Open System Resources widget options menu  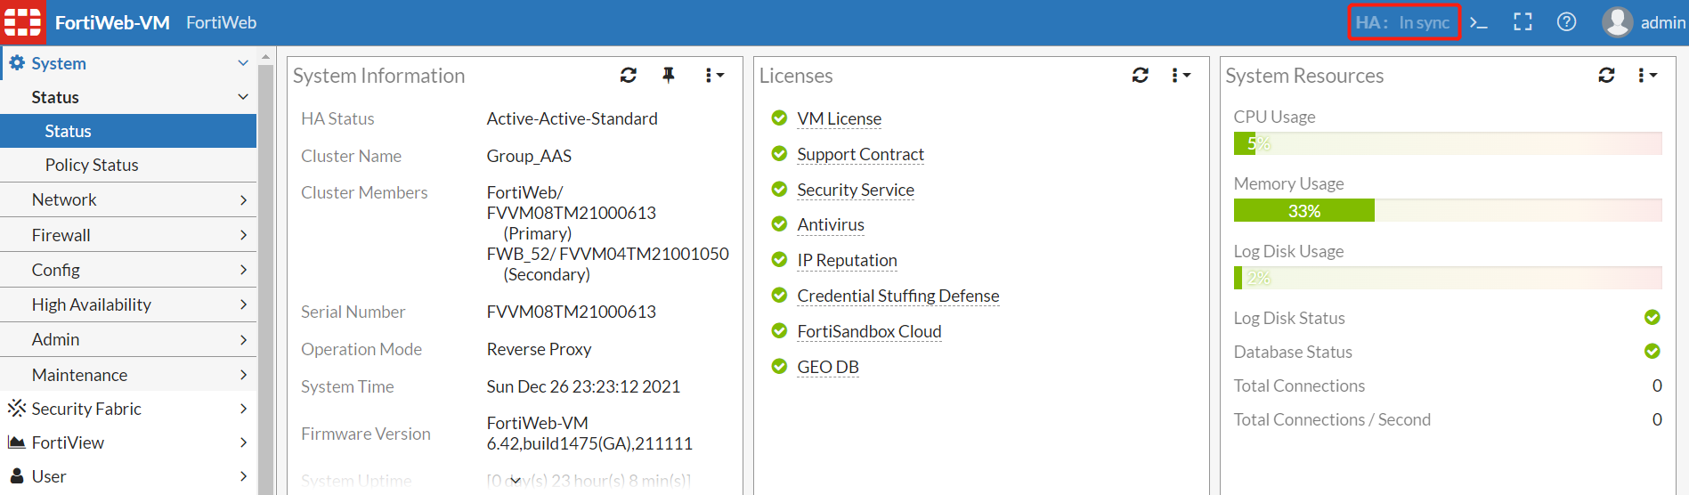pyautogui.click(x=1647, y=76)
